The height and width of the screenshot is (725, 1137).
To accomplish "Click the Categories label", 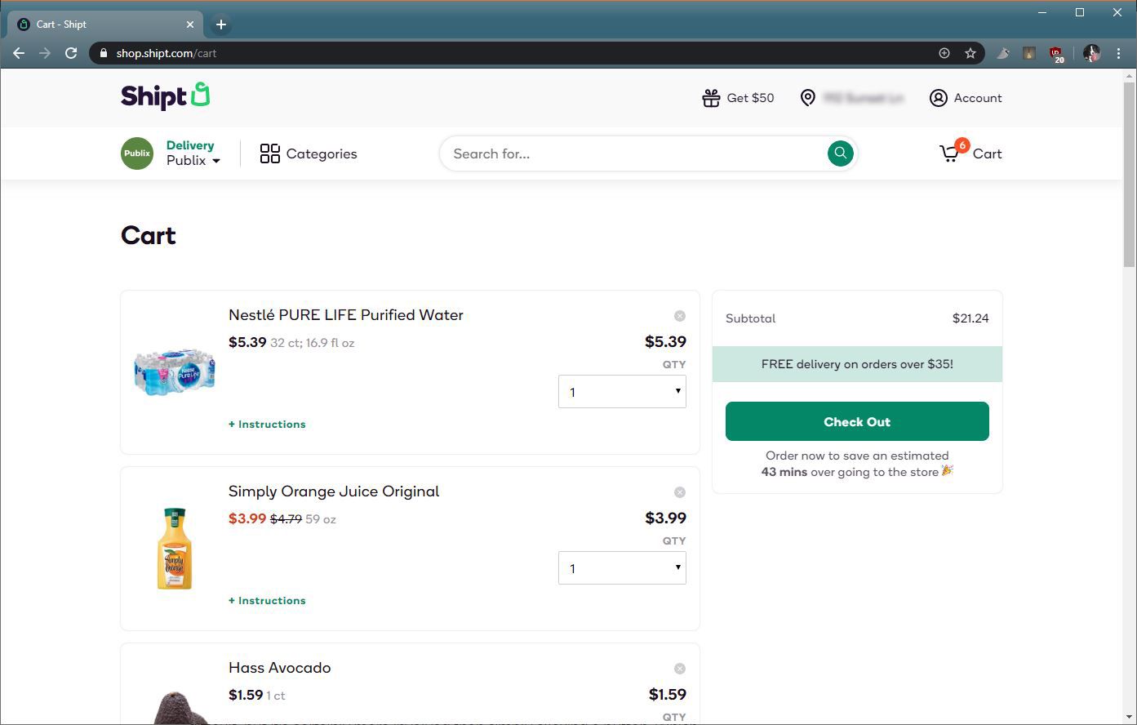I will point(322,153).
